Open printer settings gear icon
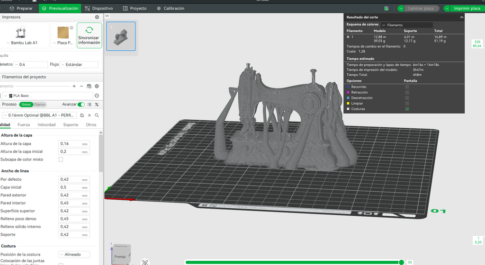Screen dimensions: 485x265 (97, 17)
